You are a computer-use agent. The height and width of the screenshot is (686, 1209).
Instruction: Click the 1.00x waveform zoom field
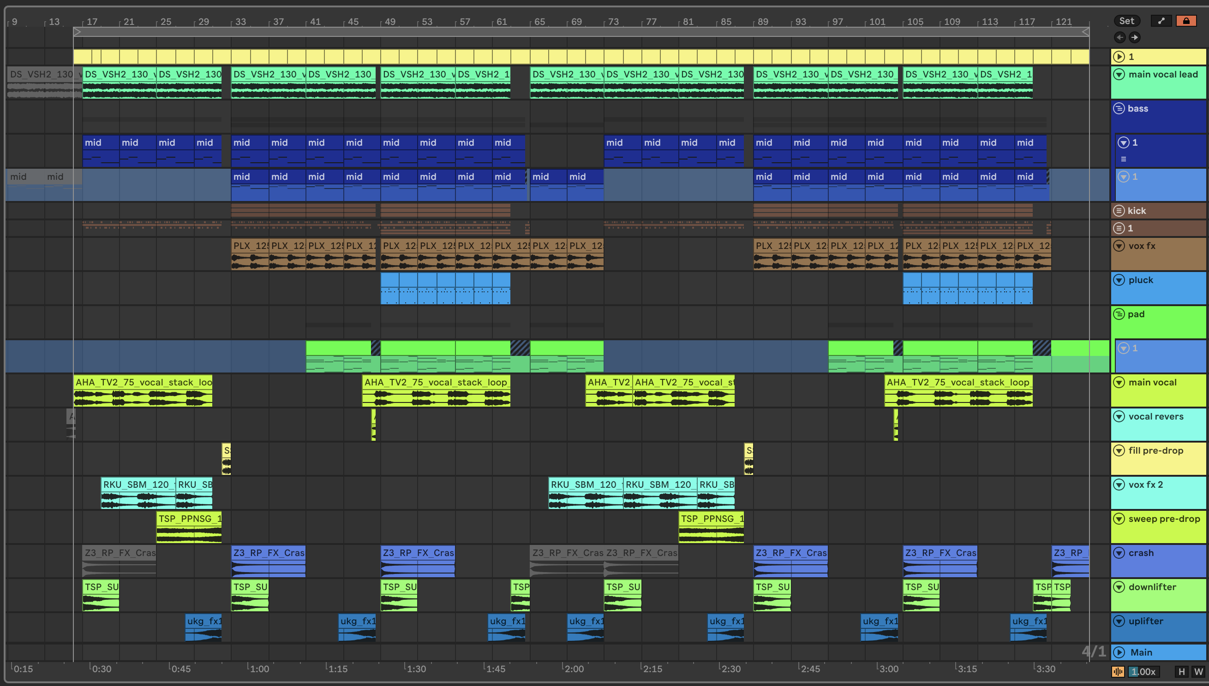point(1143,671)
